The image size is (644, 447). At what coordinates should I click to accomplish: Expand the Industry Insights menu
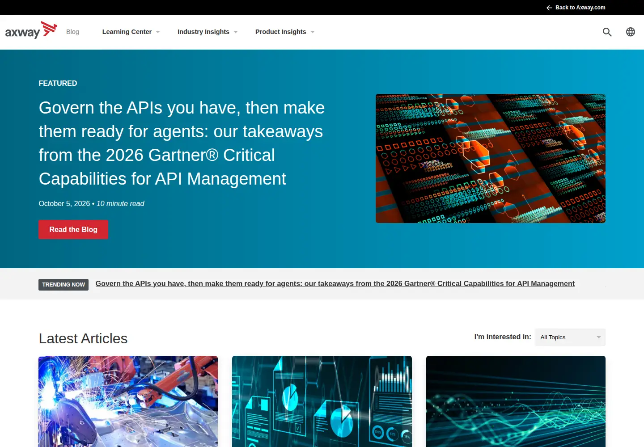[207, 32]
